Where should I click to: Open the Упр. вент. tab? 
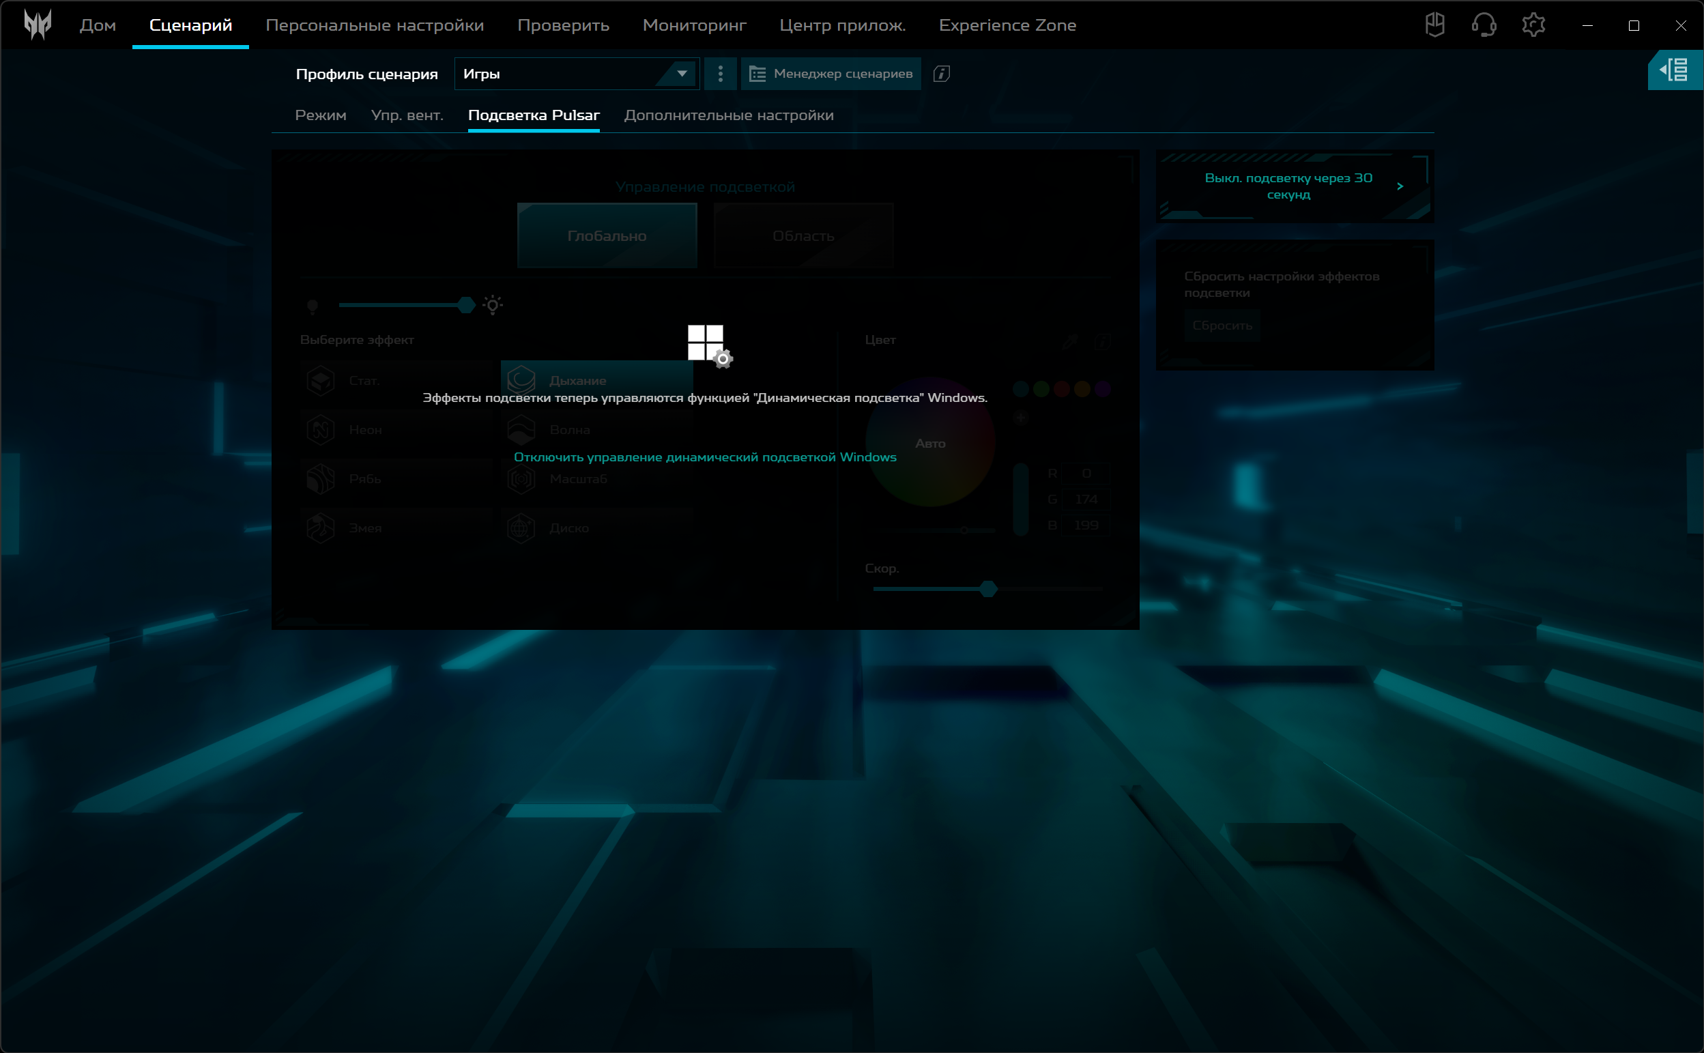coord(407,115)
